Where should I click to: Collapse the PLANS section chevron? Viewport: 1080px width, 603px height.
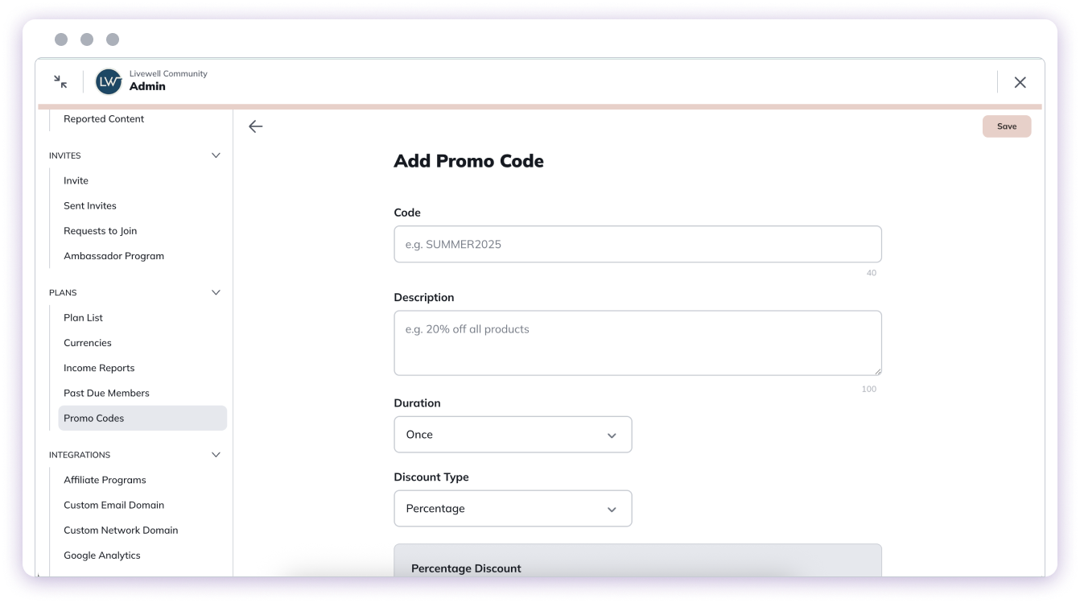[216, 292]
